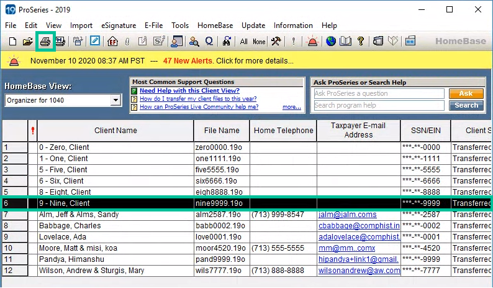Sort by the Client Name column header
The width and height of the screenshot is (493, 288).
click(x=115, y=131)
